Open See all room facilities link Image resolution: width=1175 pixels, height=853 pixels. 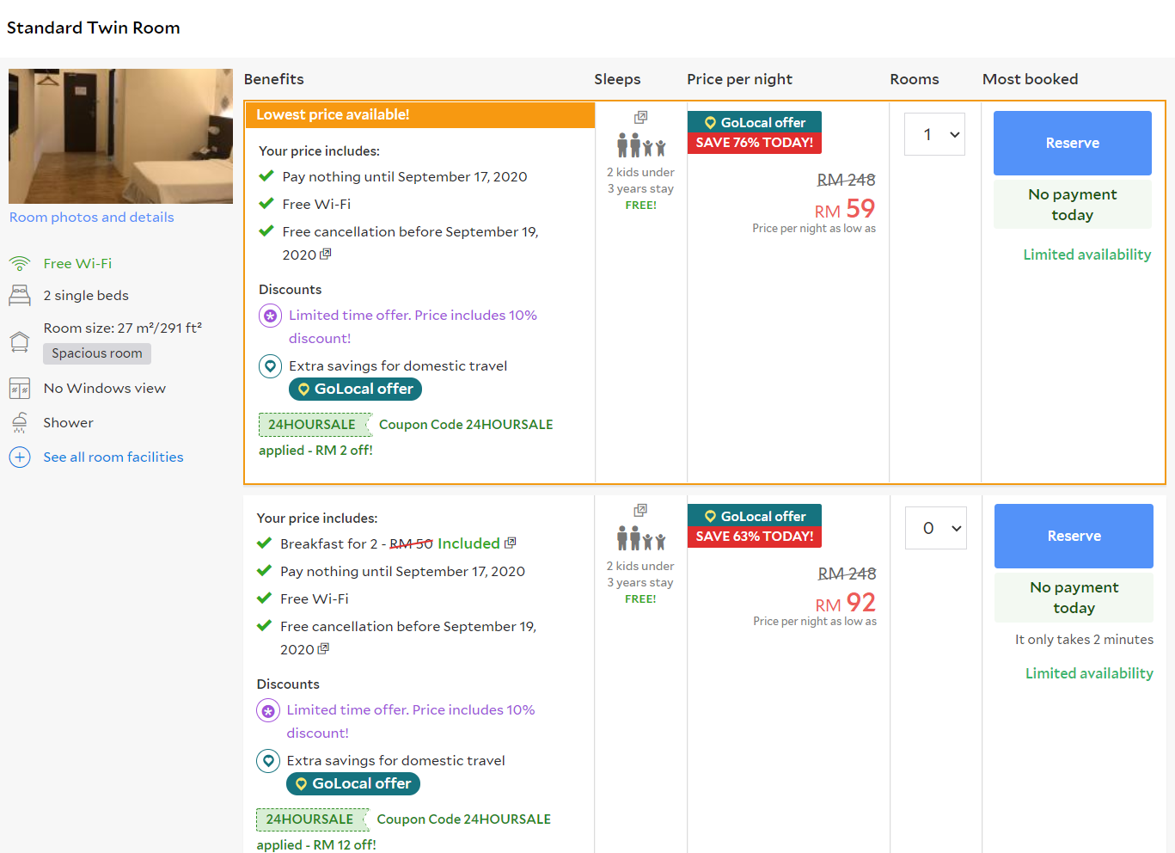(113, 457)
